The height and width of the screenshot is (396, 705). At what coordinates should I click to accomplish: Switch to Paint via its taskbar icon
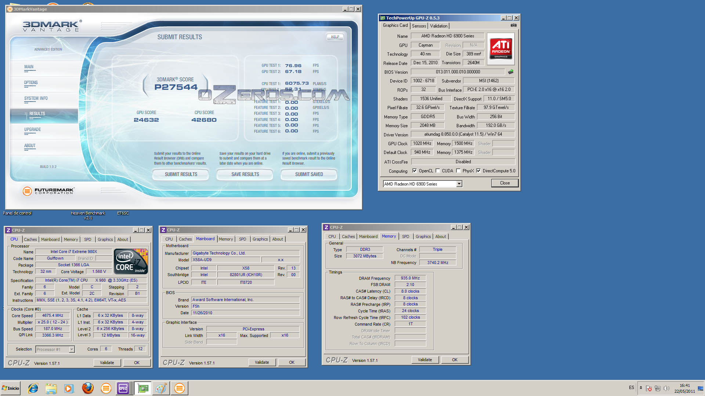[160, 388]
